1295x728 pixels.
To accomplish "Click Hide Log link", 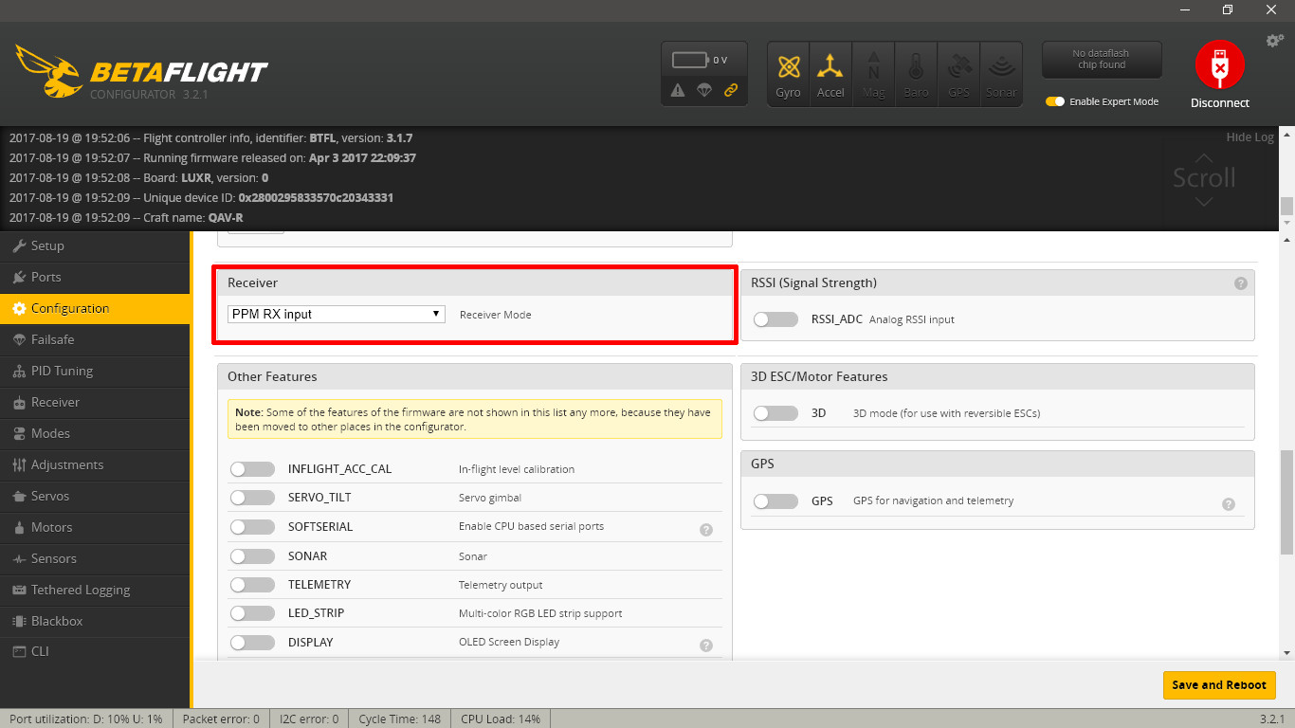I will click(x=1249, y=137).
